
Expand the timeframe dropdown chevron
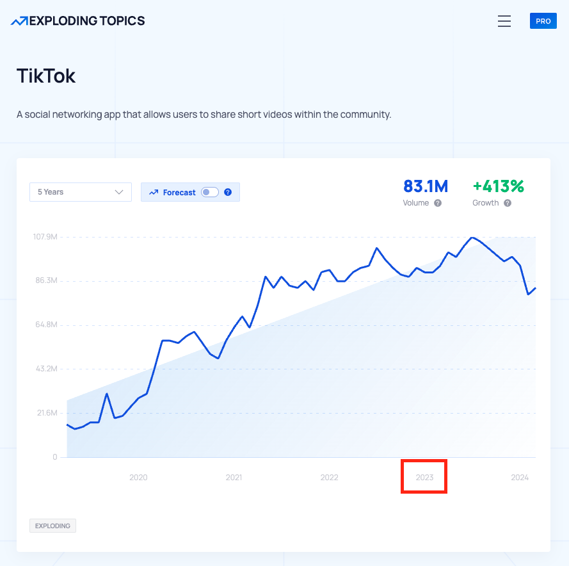tap(119, 192)
